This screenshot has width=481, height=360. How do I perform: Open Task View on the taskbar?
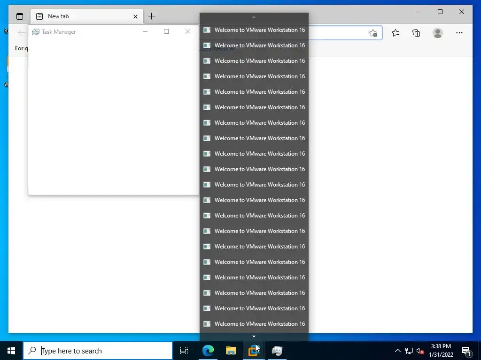(x=184, y=351)
